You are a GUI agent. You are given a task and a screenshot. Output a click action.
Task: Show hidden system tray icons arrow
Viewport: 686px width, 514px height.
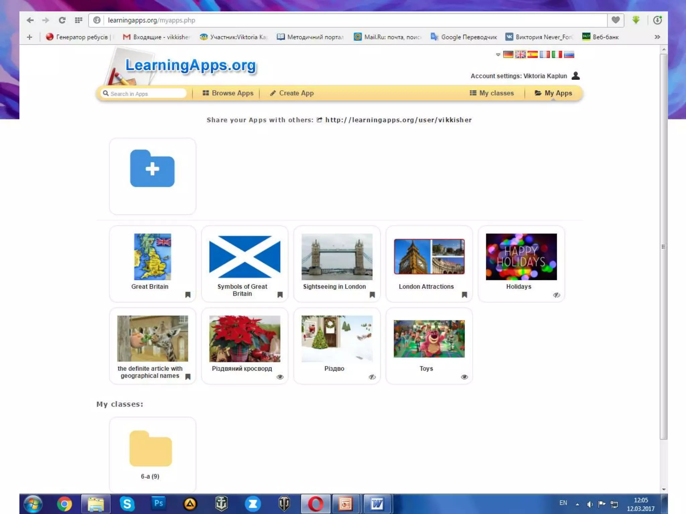tap(577, 504)
